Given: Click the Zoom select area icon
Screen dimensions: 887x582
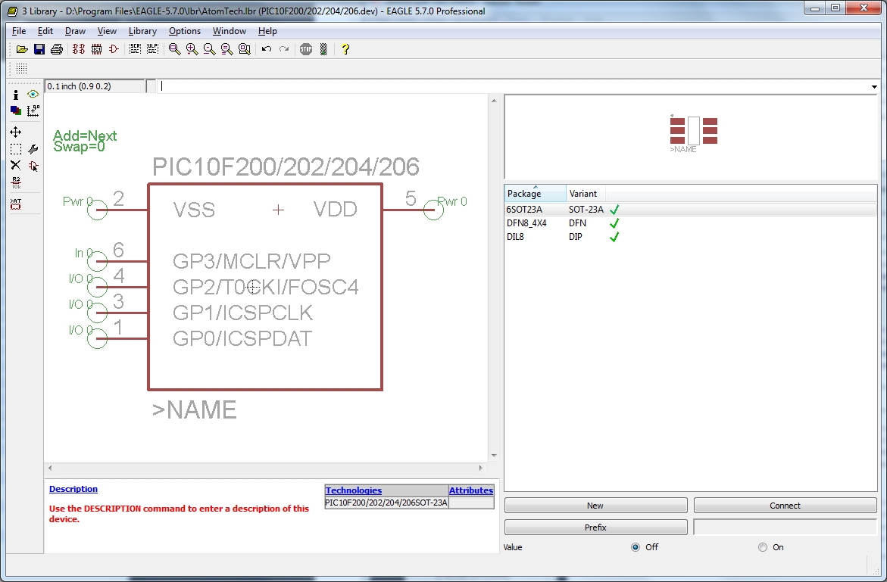Looking at the screenshot, I should coord(245,49).
